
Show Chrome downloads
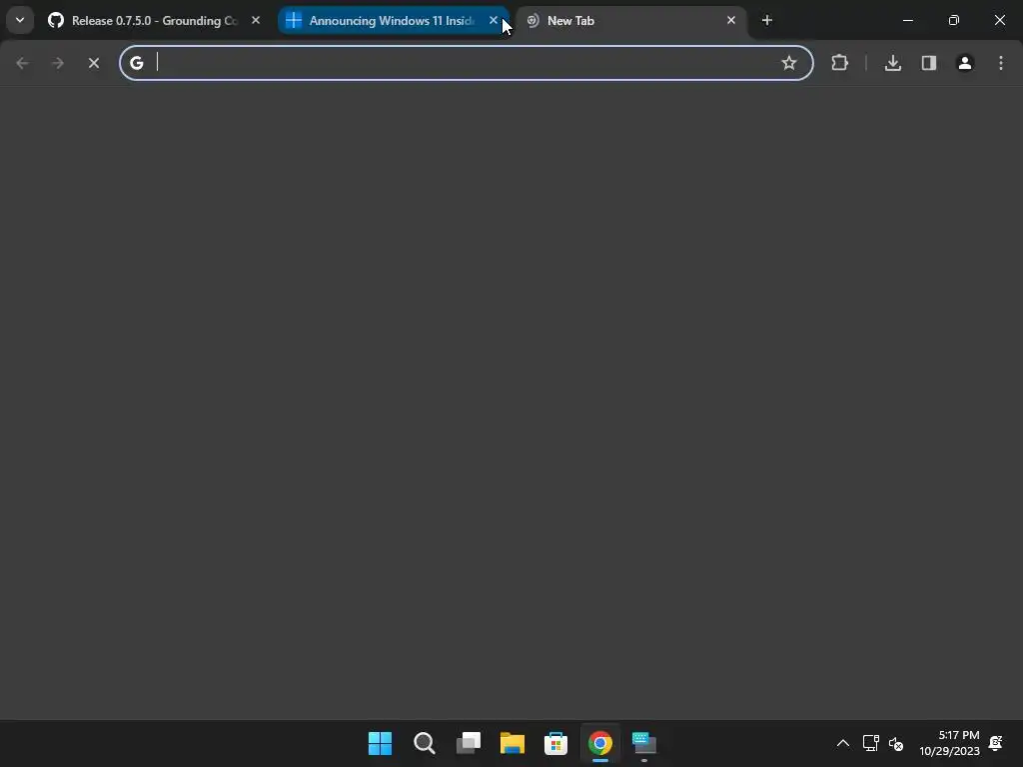click(892, 63)
